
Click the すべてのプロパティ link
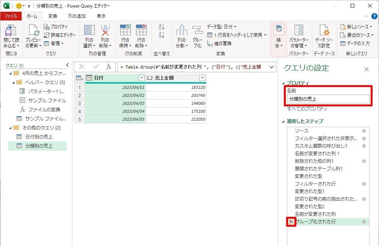(x=307, y=109)
